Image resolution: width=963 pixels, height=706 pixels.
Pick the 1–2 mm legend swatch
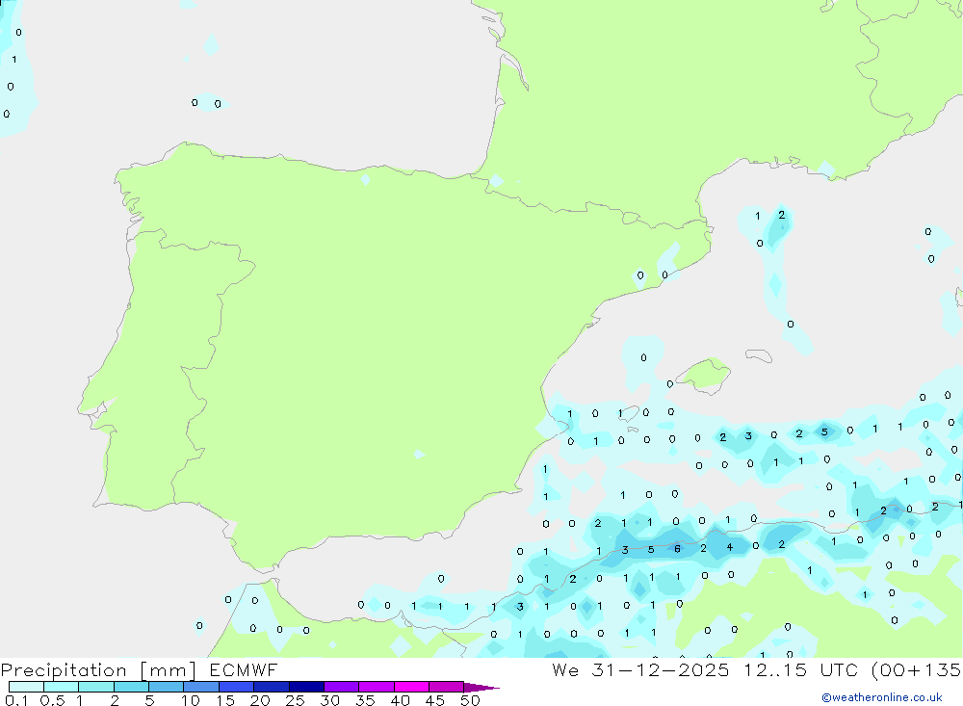click(96, 687)
